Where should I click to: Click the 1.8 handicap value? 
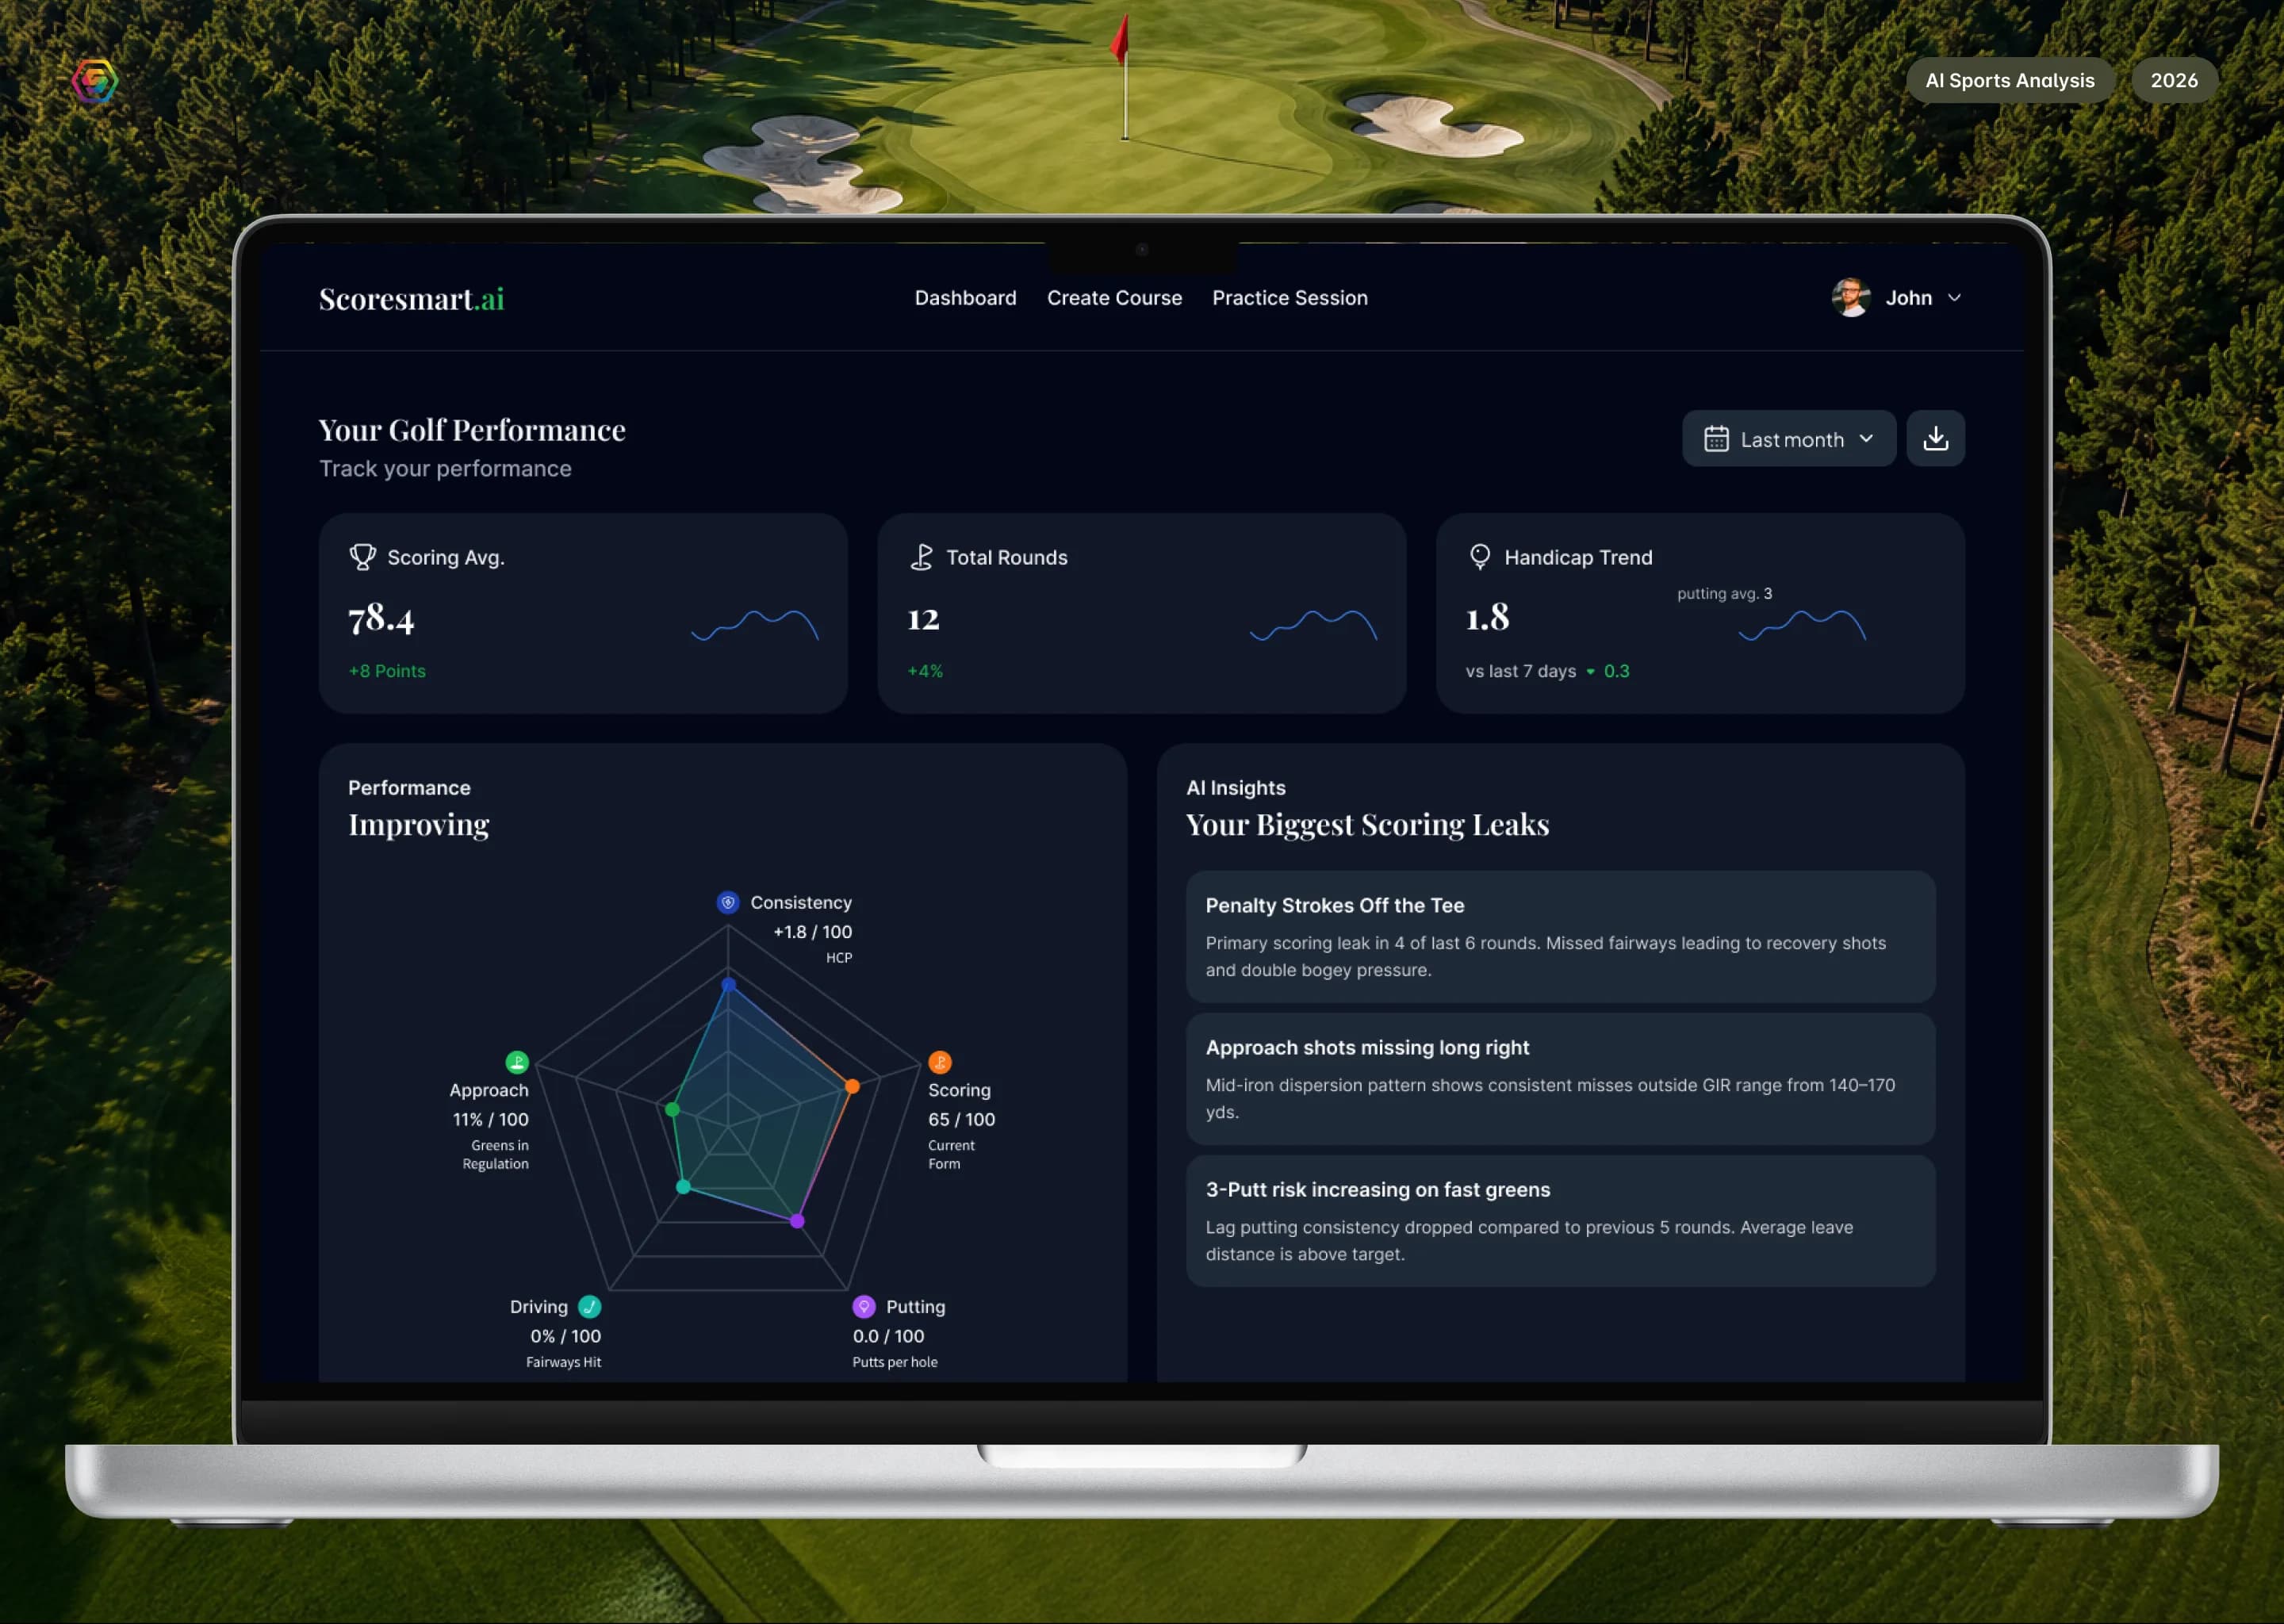tap(1487, 618)
